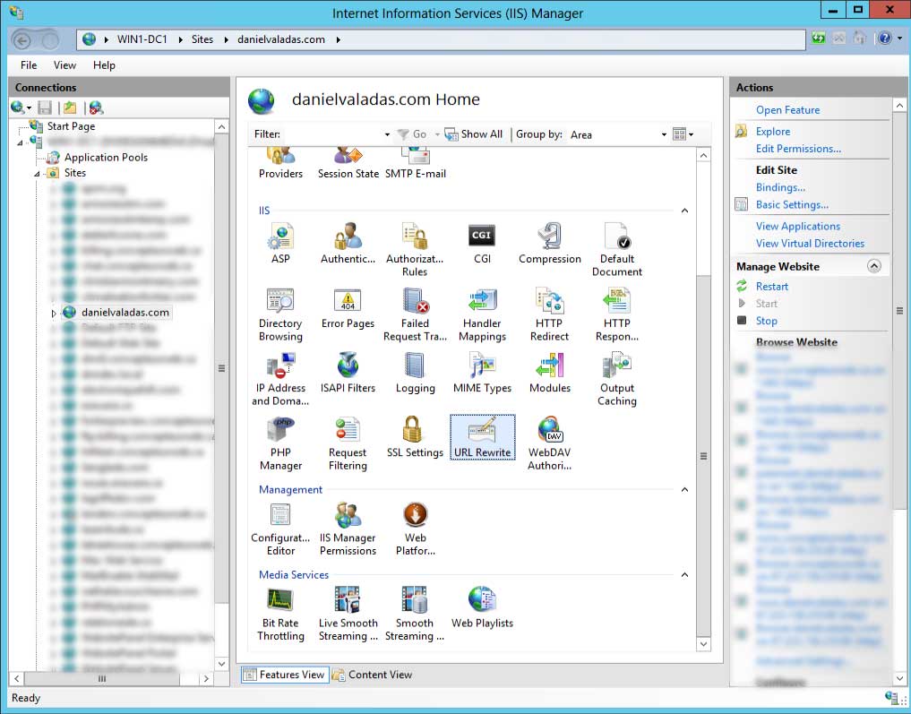This screenshot has width=911, height=714.
Task: Collapse the Management group section
Action: [x=684, y=490]
